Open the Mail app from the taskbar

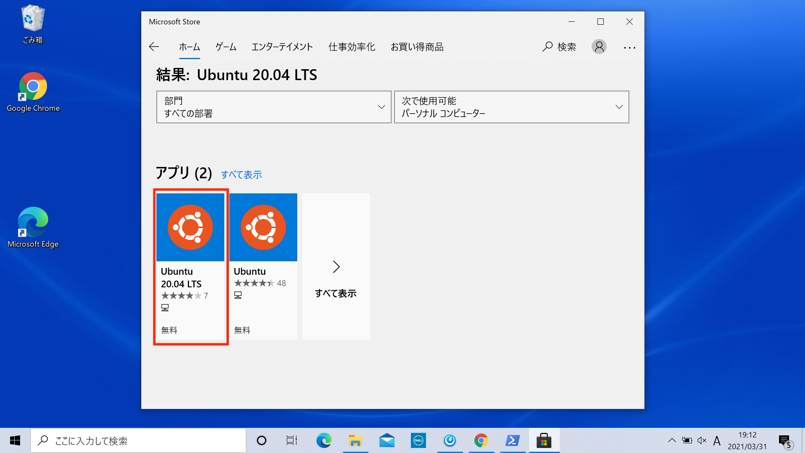pyautogui.click(x=387, y=440)
